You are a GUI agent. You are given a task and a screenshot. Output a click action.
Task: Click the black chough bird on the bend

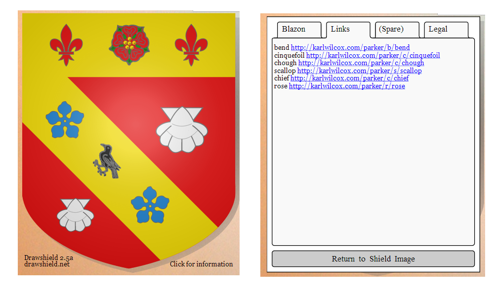click(108, 161)
